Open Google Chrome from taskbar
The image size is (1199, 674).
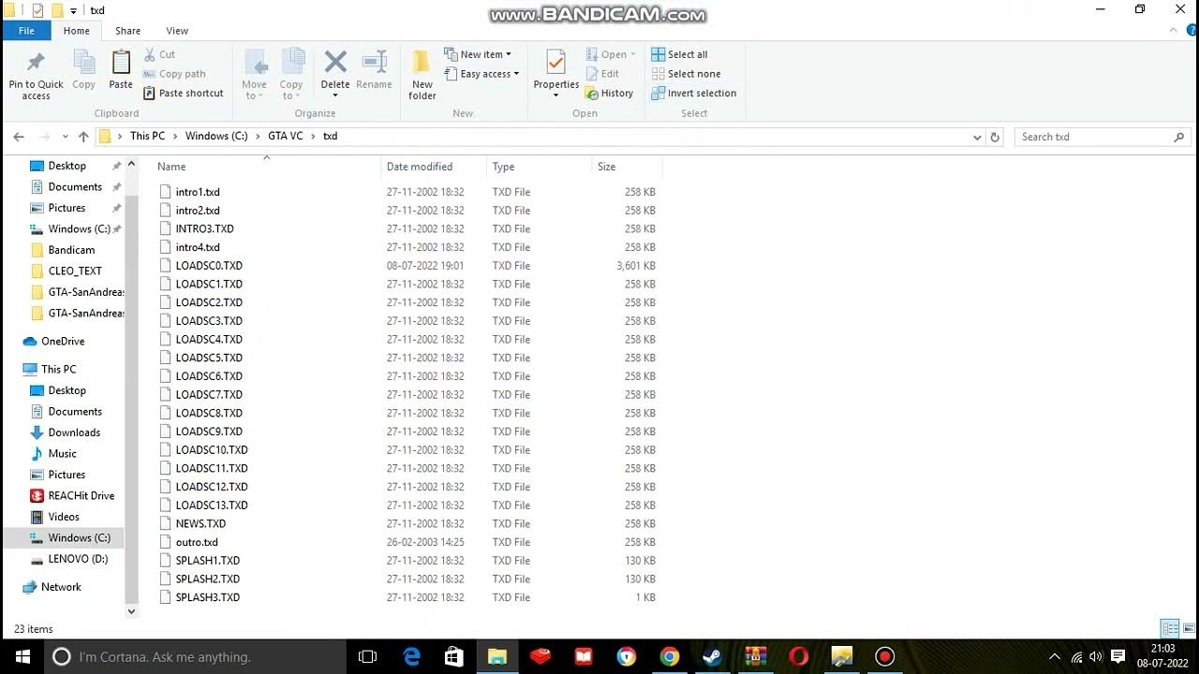tap(669, 656)
